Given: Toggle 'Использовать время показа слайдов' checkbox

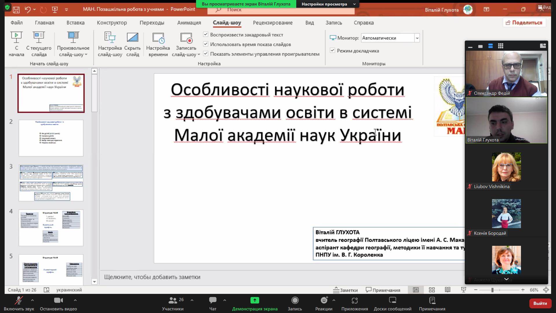Looking at the screenshot, I should coord(206,44).
